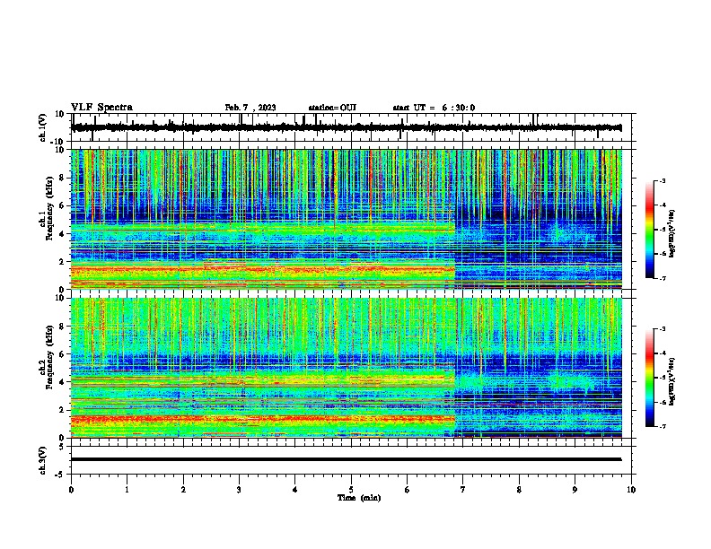This screenshot has height=549, width=711.
Task: Click the time axis tick label '3'
Action: click(239, 490)
